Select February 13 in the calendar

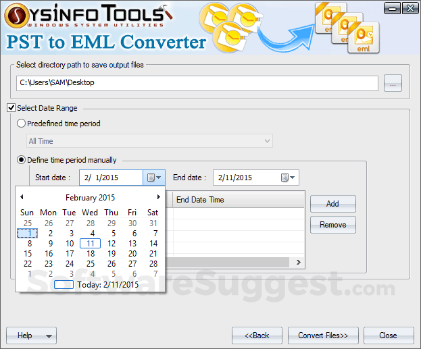[132, 244]
